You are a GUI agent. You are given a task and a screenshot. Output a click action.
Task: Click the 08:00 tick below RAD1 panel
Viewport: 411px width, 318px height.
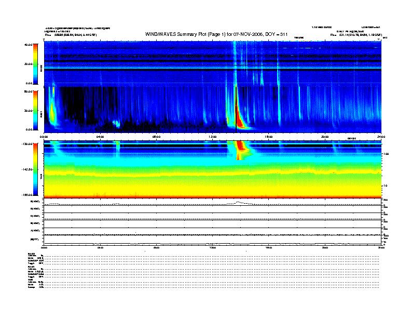tap(156, 137)
